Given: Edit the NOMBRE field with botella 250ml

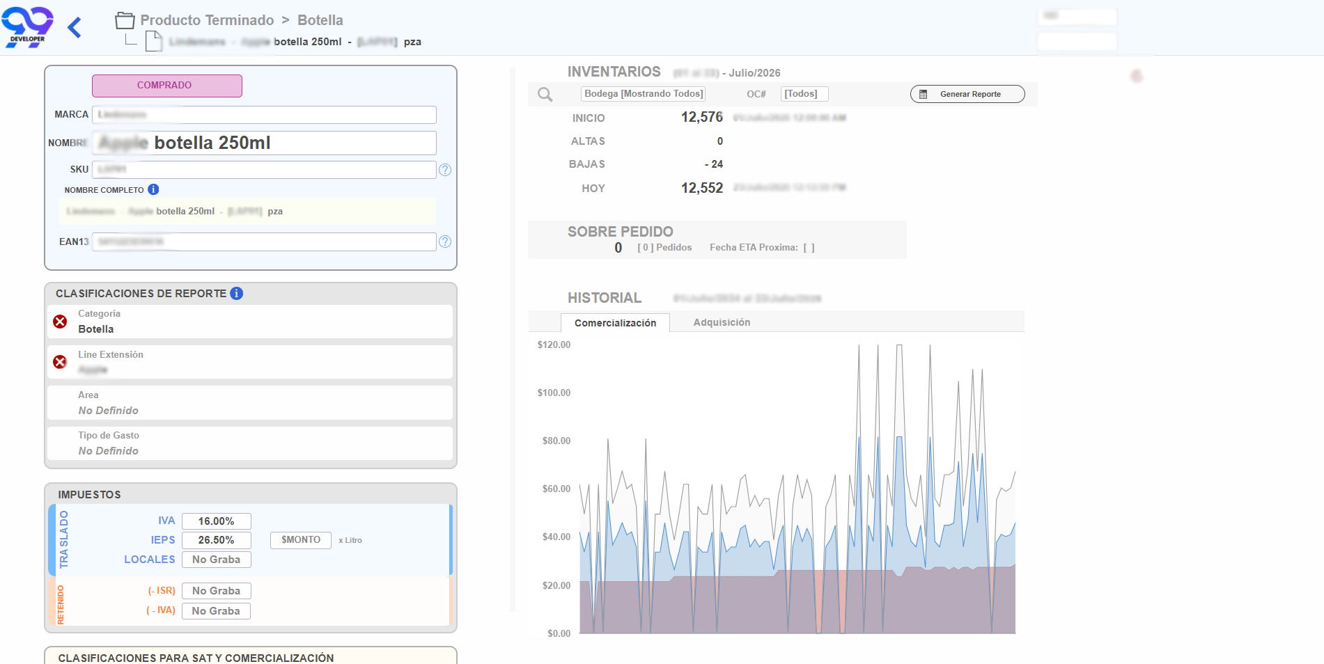Looking at the screenshot, I should tap(265, 143).
